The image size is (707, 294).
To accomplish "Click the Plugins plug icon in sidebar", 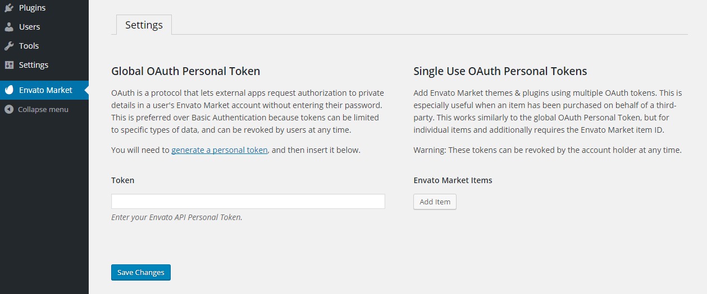I will pyautogui.click(x=9, y=8).
